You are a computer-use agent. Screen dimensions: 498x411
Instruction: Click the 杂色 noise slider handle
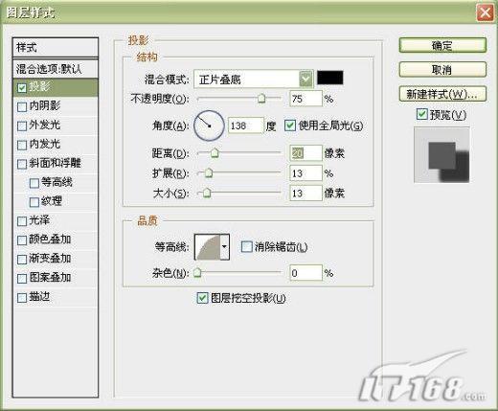[x=197, y=272]
